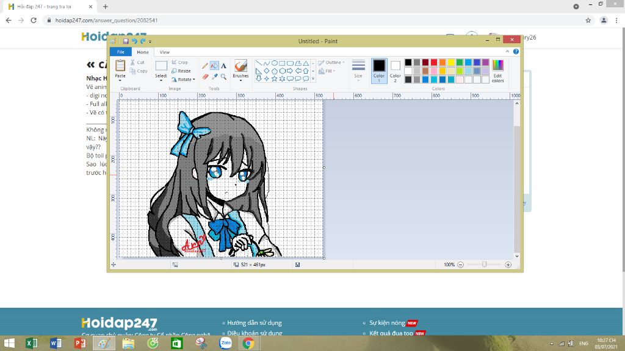Select the Magnifier tool

(x=223, y=76)
